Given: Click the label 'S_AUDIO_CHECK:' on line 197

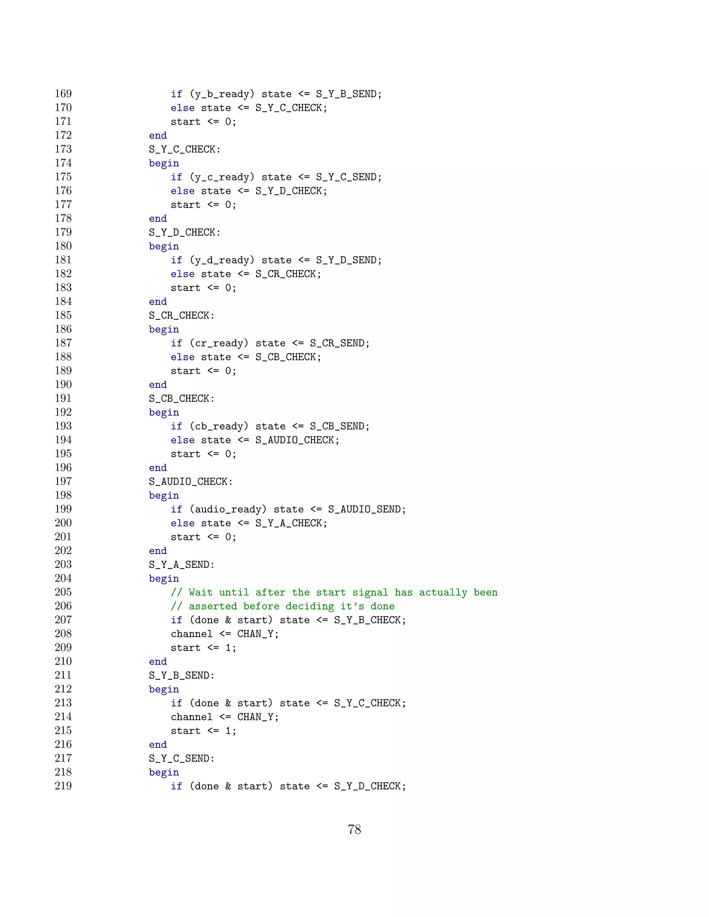Looking at the screenshot, I should 191,482.
